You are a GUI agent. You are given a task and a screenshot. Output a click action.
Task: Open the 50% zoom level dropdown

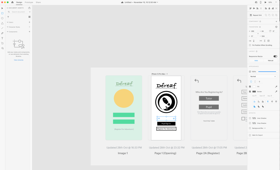pyautogui.click(x=271, y=2)
